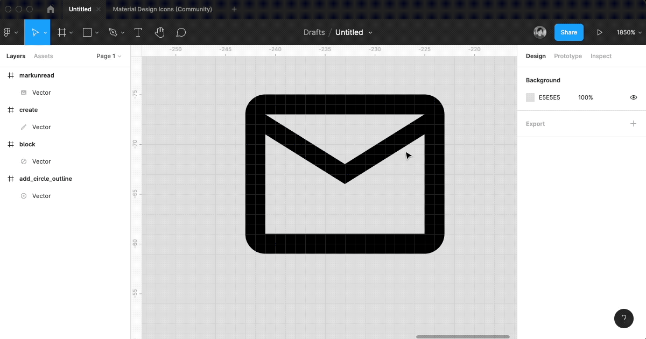646x339 pixels.
Task: Click the Drafts breadcrumb link
Action: tap(314, 32)
